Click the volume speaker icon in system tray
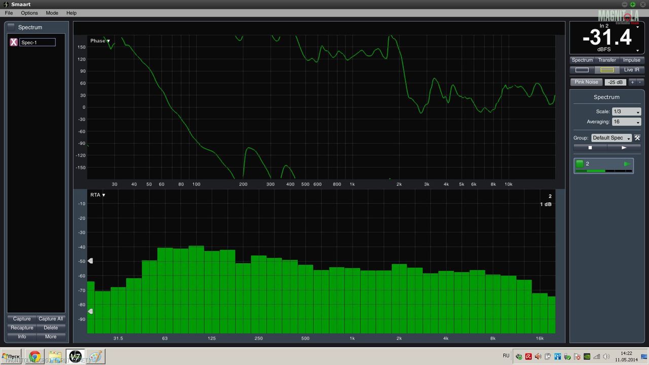Image resolution: width=649 pixels, height=365 pixels. click(606, 356)
